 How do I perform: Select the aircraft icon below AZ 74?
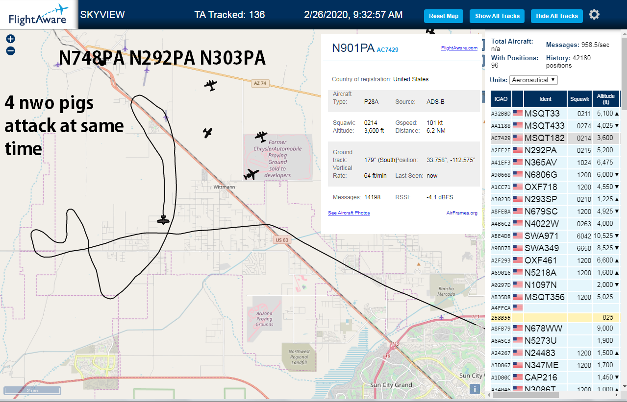coord(211,85)
